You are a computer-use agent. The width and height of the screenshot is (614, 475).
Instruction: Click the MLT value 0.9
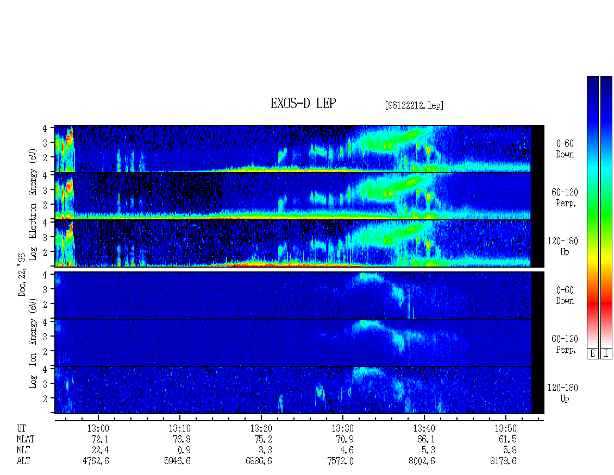(184, 451)
